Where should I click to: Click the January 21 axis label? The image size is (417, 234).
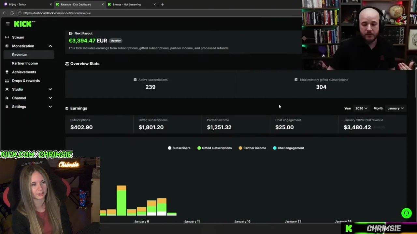(293, 221)
